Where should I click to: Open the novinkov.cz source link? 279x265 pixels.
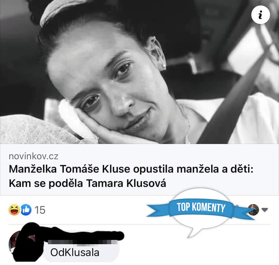[33, 156]
